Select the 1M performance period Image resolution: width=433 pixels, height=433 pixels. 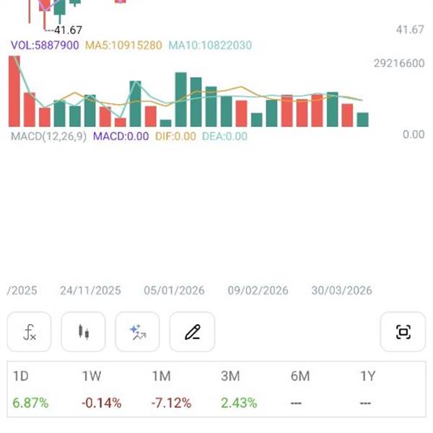tap(162, 377)
